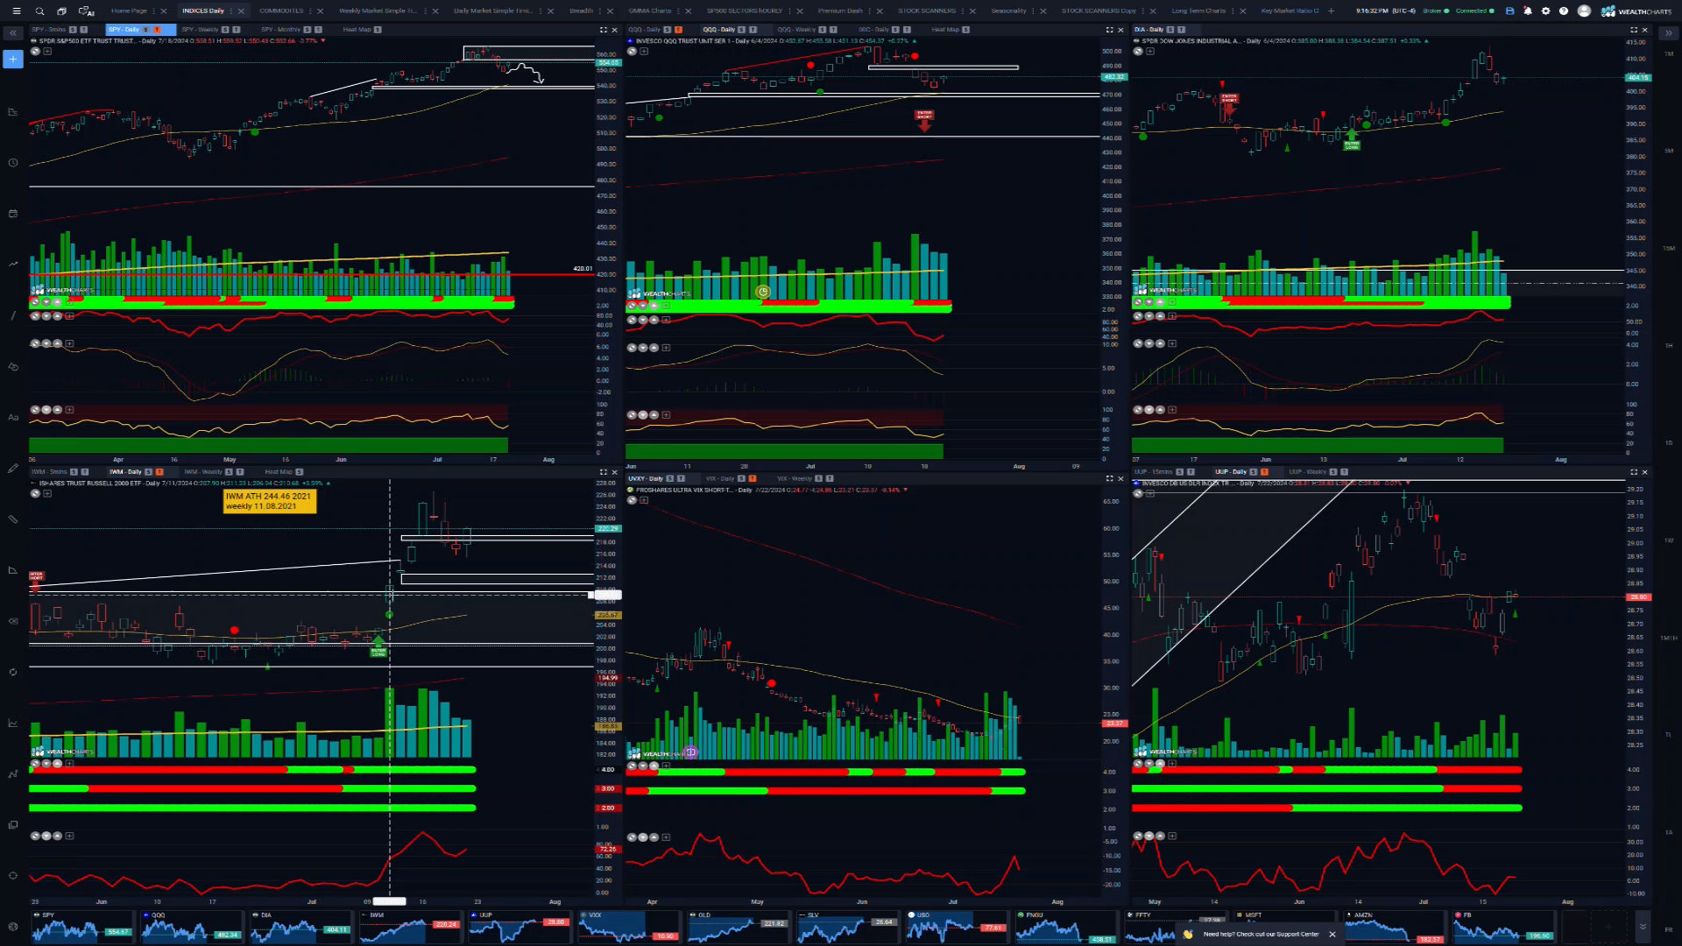Select the text annotation tool in left sidebar
1682x946 pixels.
(x=13, y=418)
